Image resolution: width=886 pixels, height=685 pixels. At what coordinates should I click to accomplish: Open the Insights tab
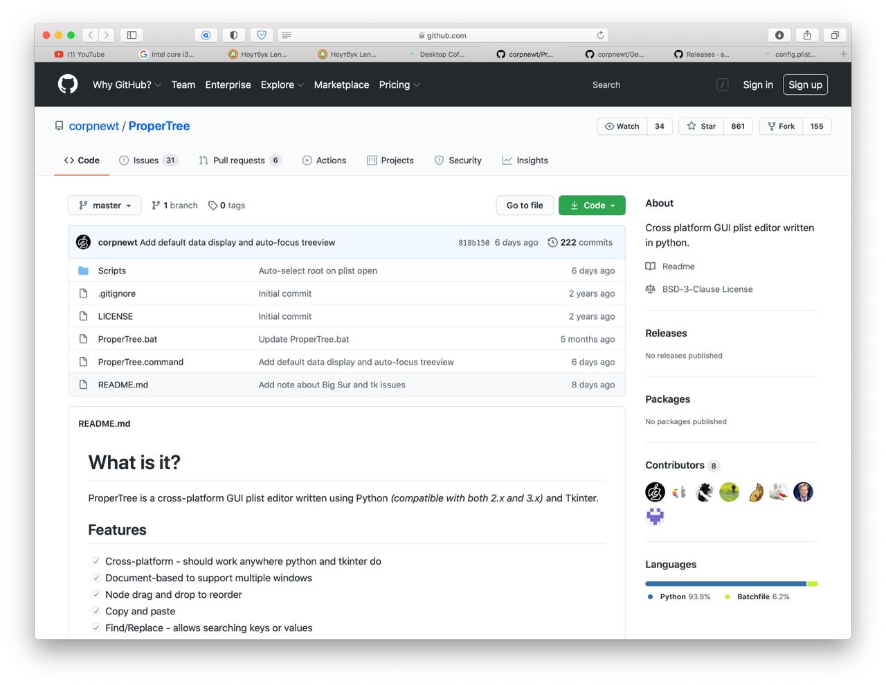(x=525, y=161)
